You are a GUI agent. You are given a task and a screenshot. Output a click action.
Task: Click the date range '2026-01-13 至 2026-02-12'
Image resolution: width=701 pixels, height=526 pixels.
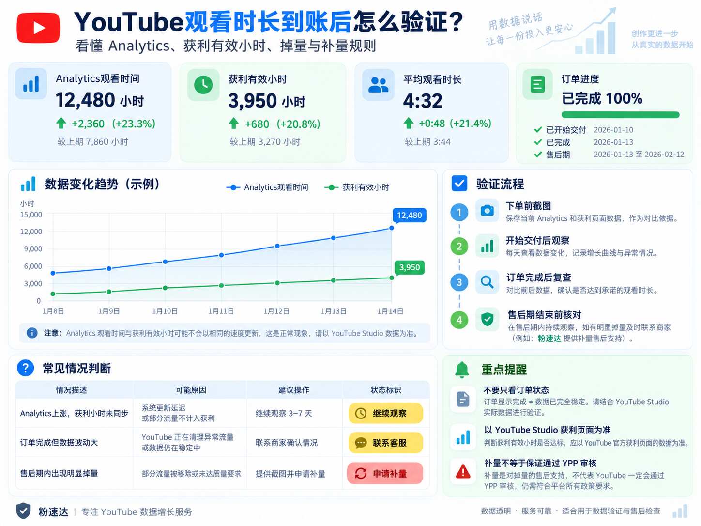(639, 155)
